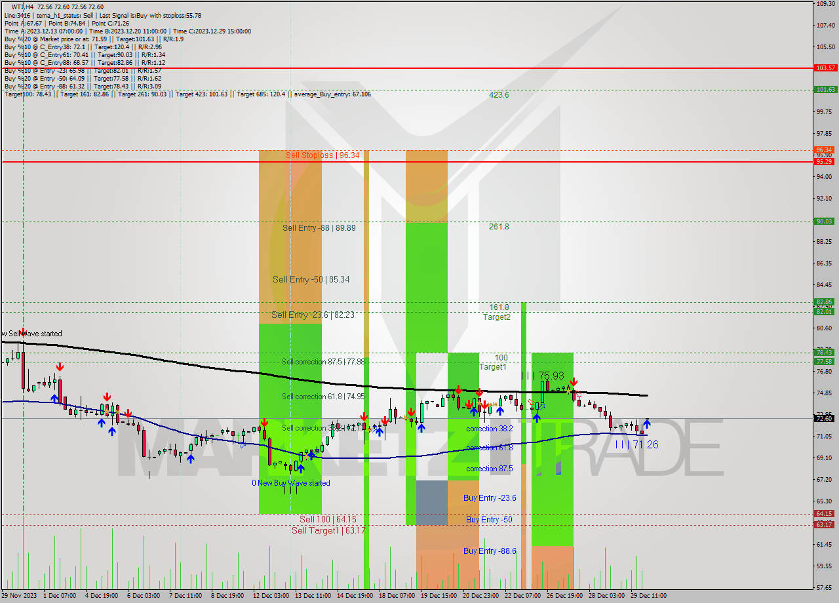Click the 'Buy %20 @ Entry -50: 64.09' line

pyautogui.click(x=83, y=78)
